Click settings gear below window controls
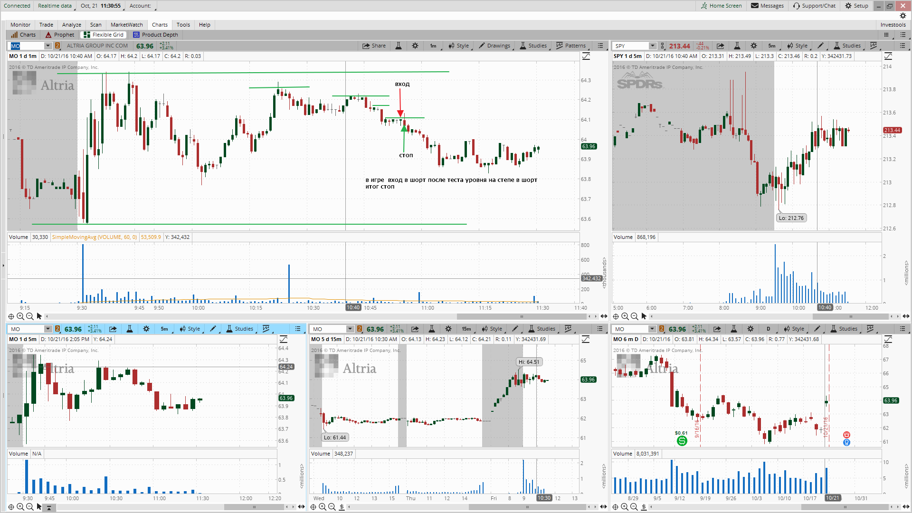 903,16
